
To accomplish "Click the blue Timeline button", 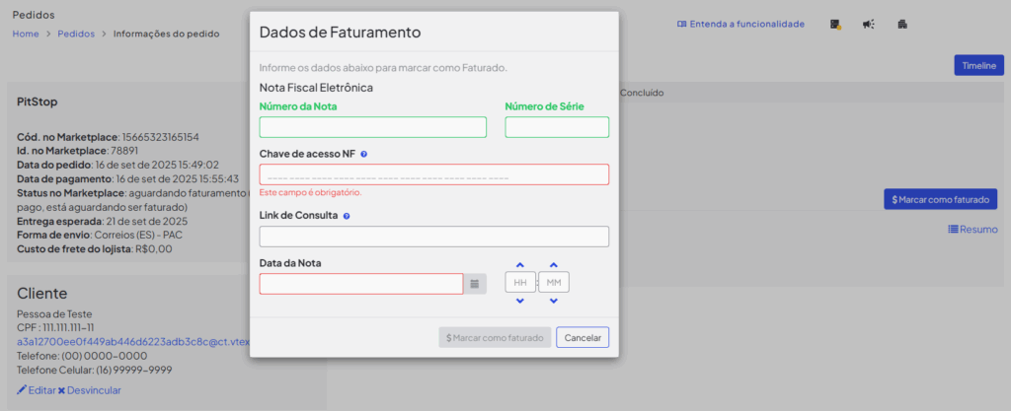I will [x=978, y=65].
